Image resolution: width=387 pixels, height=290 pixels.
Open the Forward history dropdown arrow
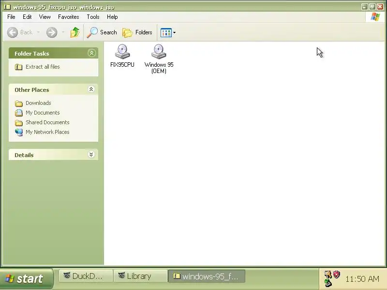[x=63, y=32]
